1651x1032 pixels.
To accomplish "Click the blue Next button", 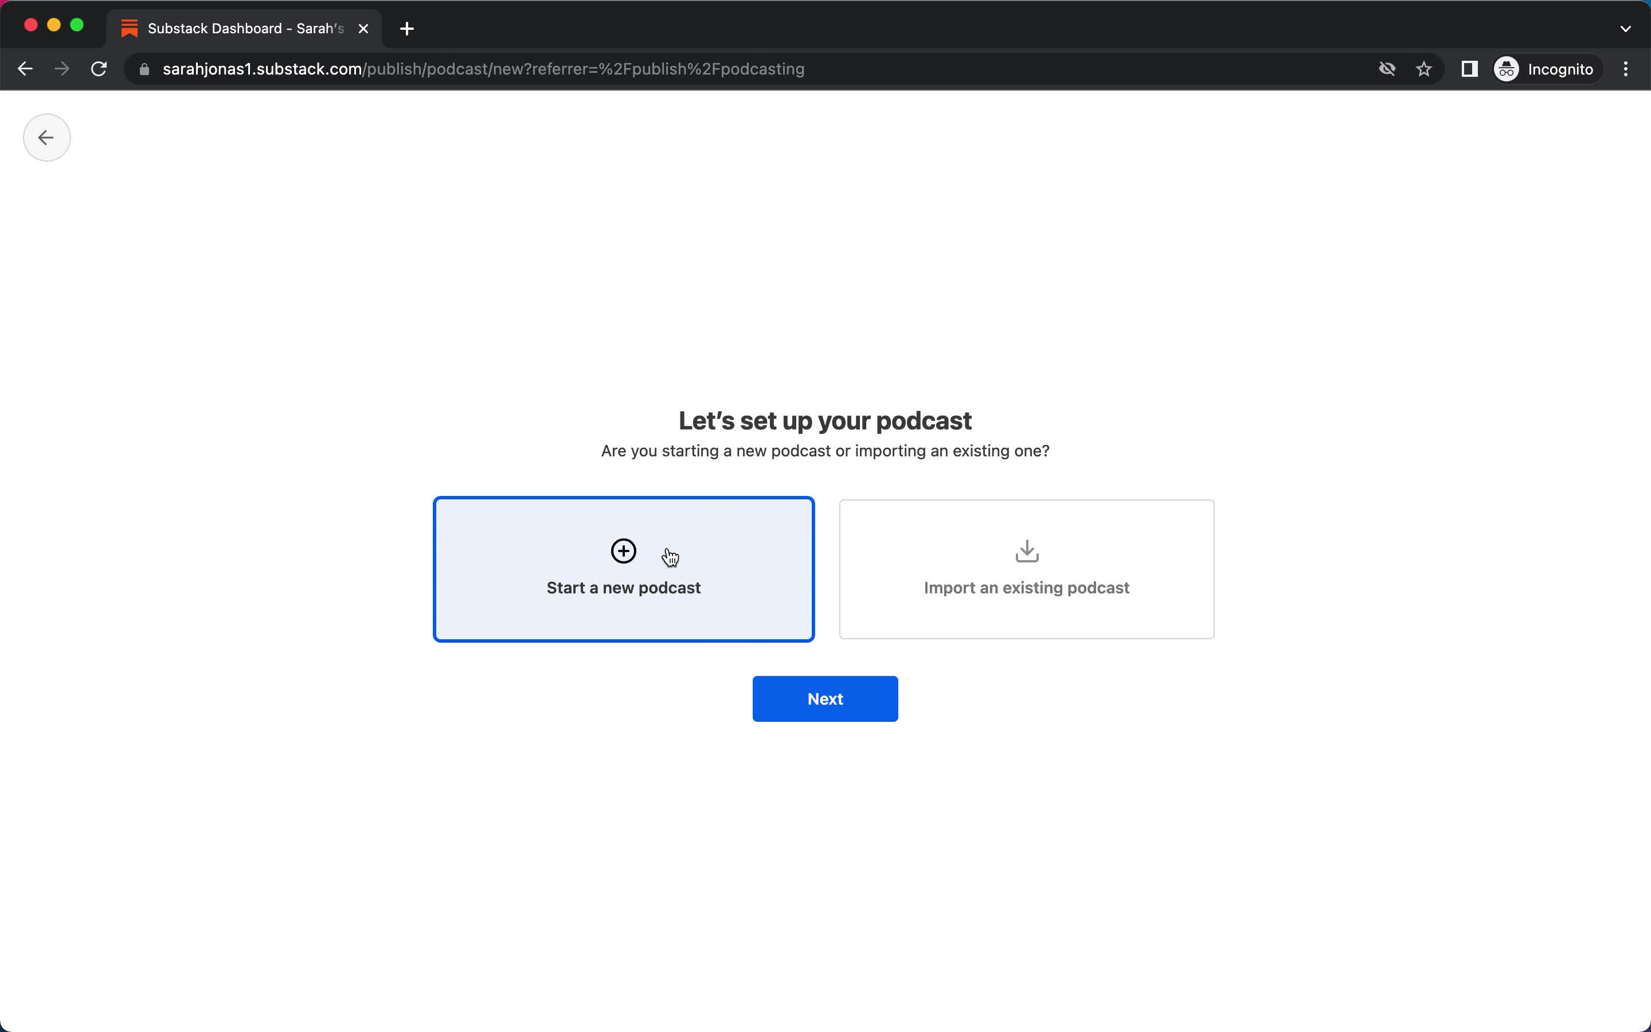I will (x=825, y=698).
